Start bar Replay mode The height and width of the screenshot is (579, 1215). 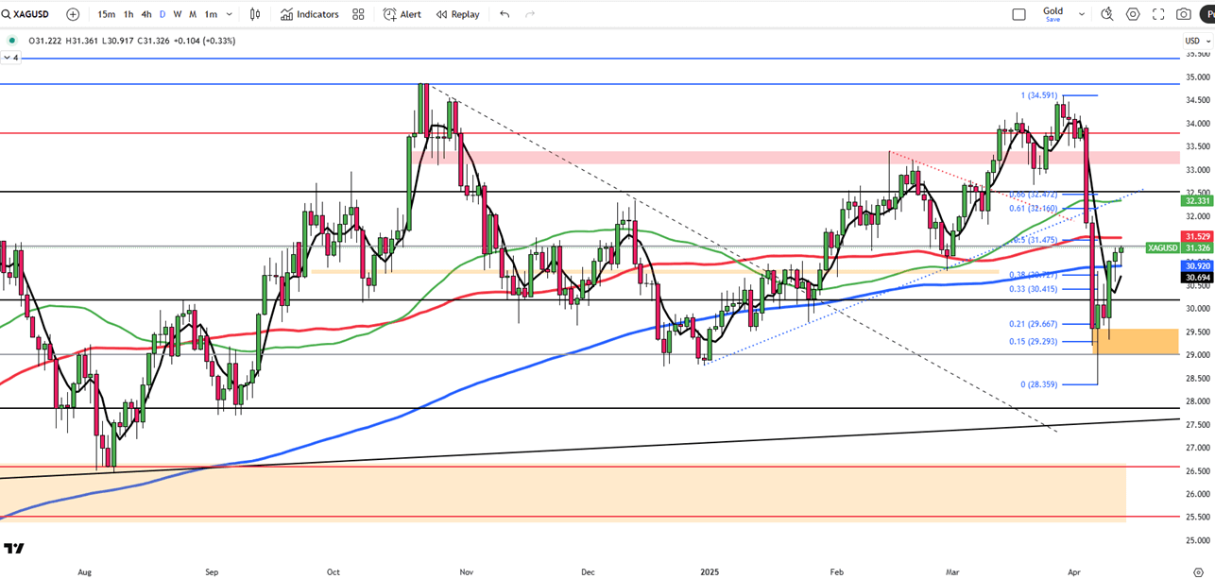(x=457, y=14)
